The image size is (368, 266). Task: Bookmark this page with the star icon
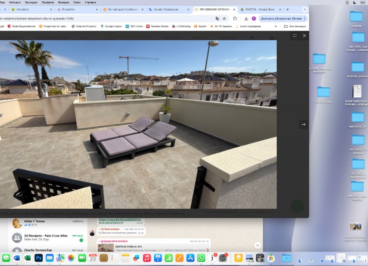tap(224, 19)
